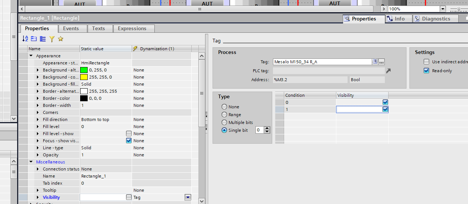Click the properties list scroll-up arrow
The image size is (468, 204).
click(x=201, y=56)
